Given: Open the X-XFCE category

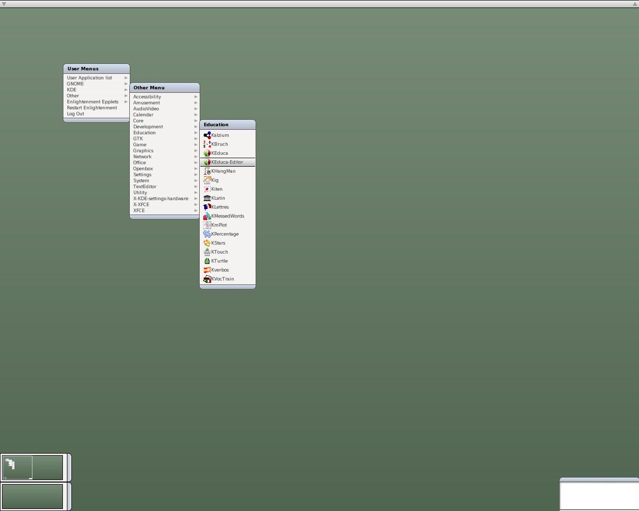Looking at the screenshot, I should 164,205.
